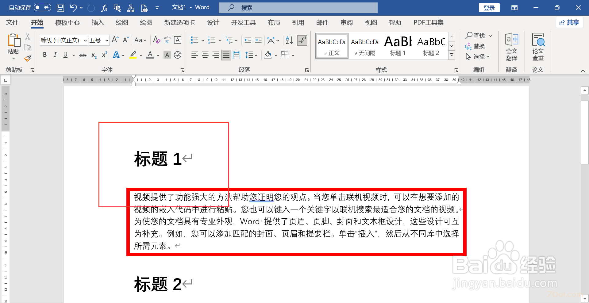The width and height of the screenshot is (589, 303).
Task: Open the font name dropdown
Action: [x=85, y=40]
